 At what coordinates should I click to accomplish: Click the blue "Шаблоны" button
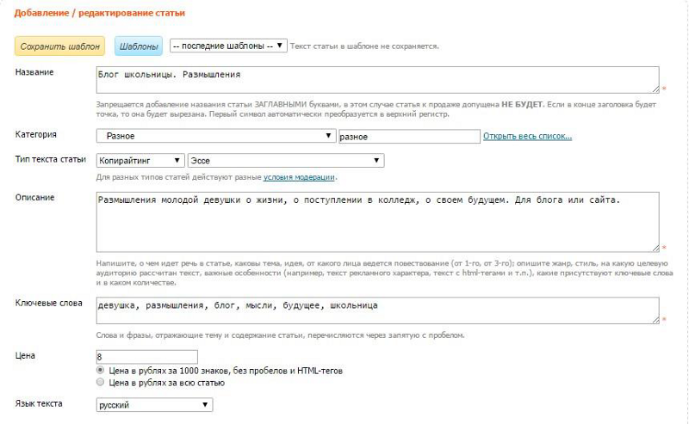point(138,46)
